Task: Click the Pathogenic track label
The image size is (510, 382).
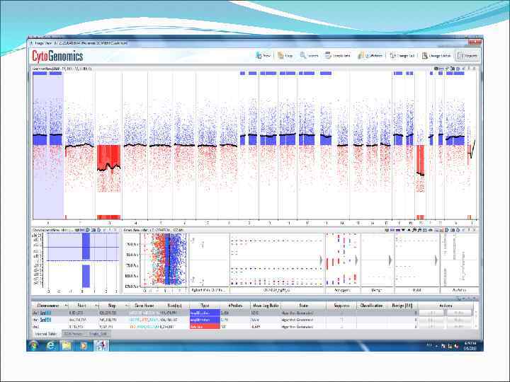Action: 342,290
